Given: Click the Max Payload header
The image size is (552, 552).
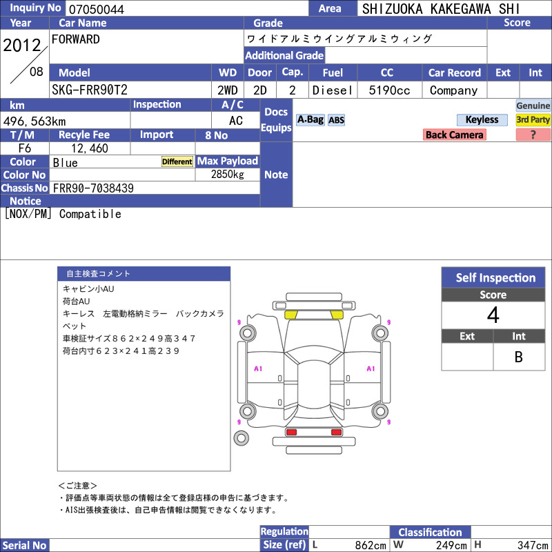Looking at the screenshot, I should pos(228,161).
